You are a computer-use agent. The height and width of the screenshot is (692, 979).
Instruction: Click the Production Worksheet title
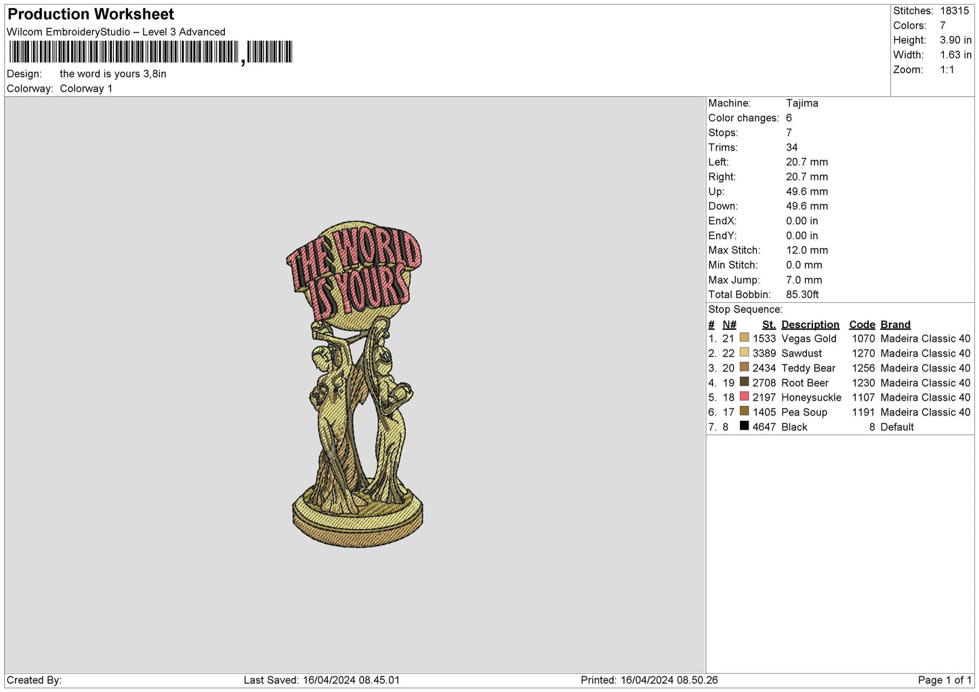tap(91, 14)
